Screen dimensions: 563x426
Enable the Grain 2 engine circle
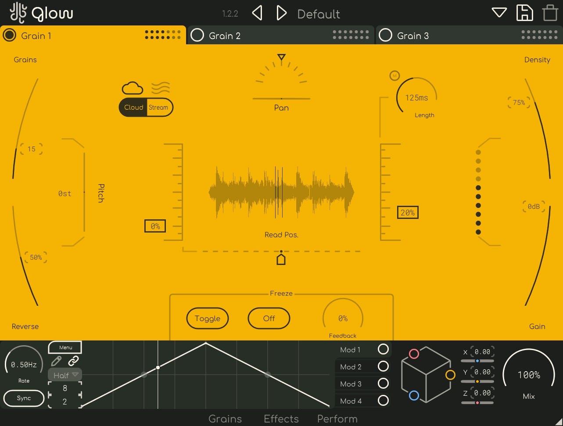198,35
